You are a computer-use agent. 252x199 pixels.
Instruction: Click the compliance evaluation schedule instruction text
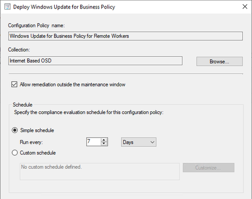pyautogui.click(x=89, y=113)
